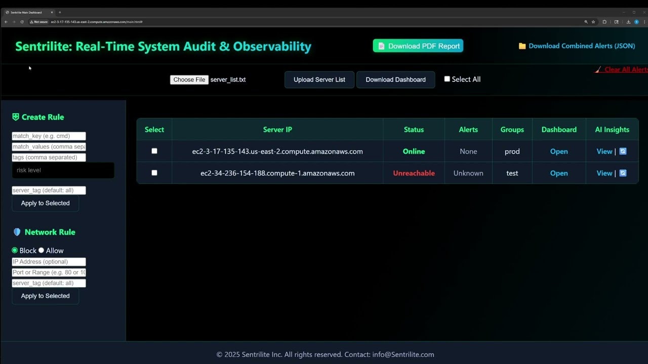View AI insights for the prod server
Viewport: 648px width, 364px height.
(604, 151)
